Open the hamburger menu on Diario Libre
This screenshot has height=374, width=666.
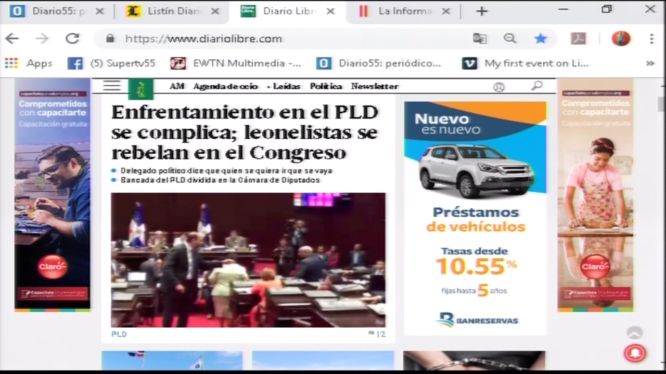[x=111, y=86]
